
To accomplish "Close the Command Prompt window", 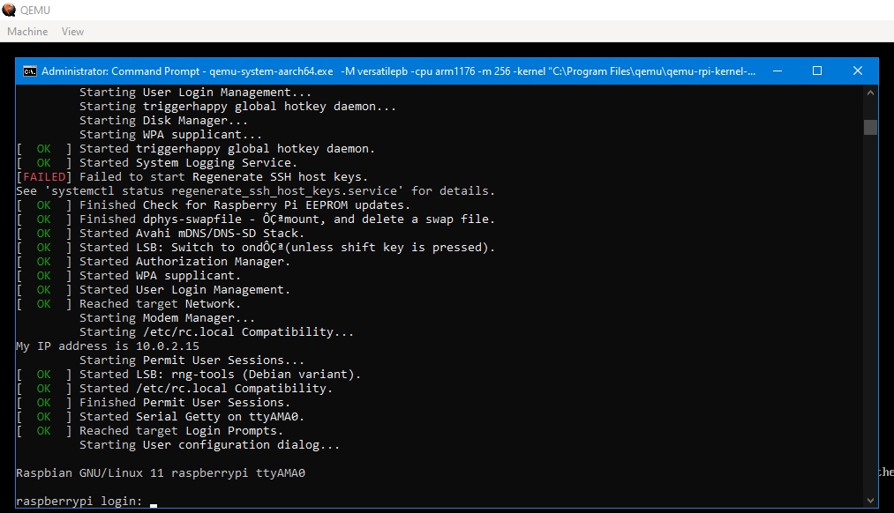I will coord(858,71).
